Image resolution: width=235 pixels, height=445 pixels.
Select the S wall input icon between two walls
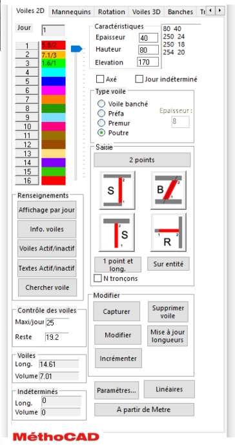117,190
